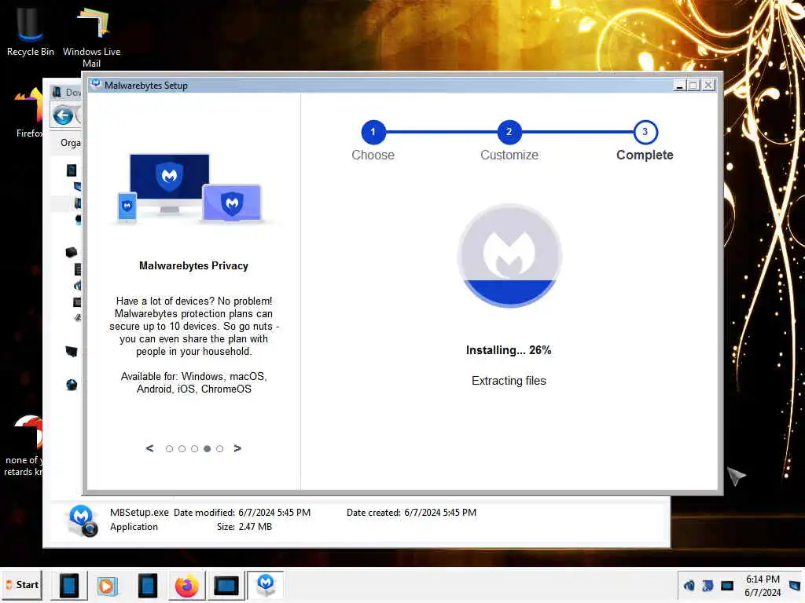Open Organize menu in Downloads window

(70, 143)
